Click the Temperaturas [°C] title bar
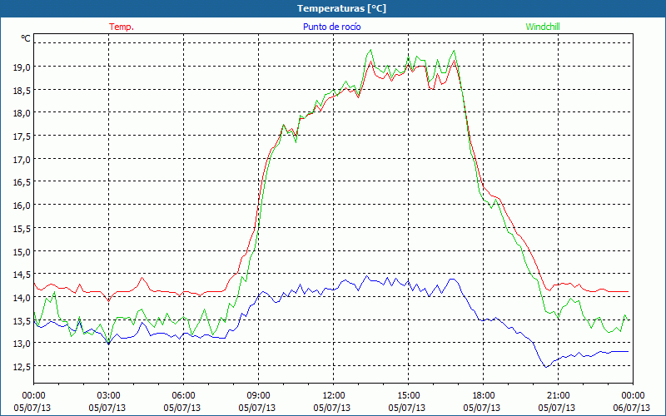The height and width of the screenshot is (416, 666). (333, 8)
